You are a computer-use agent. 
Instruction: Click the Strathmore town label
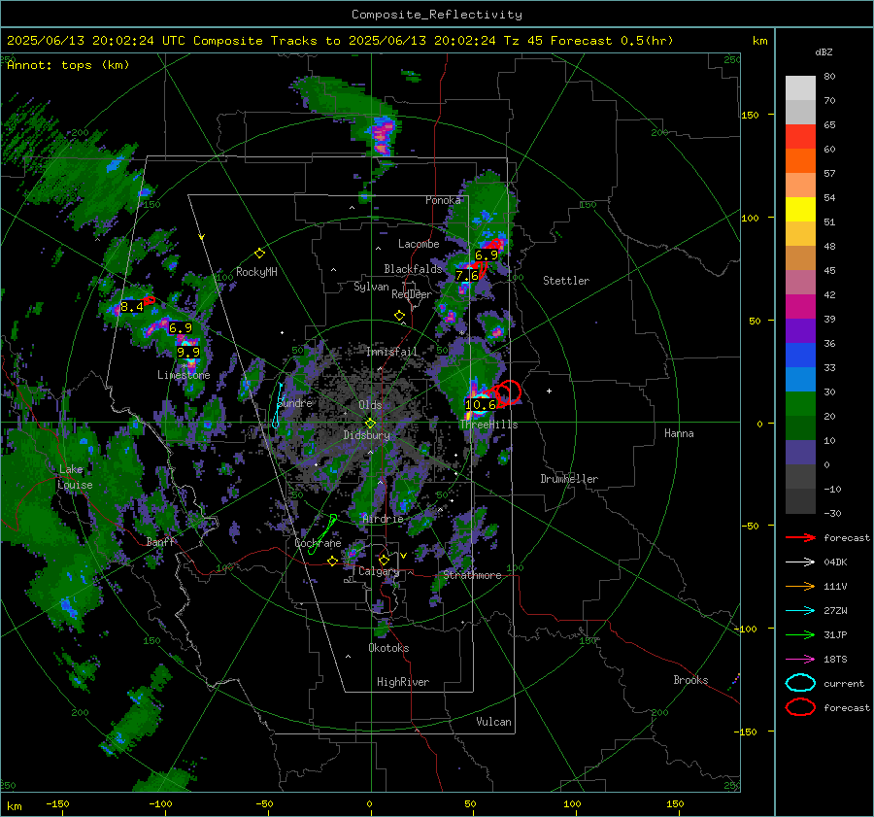coord(472,575)
